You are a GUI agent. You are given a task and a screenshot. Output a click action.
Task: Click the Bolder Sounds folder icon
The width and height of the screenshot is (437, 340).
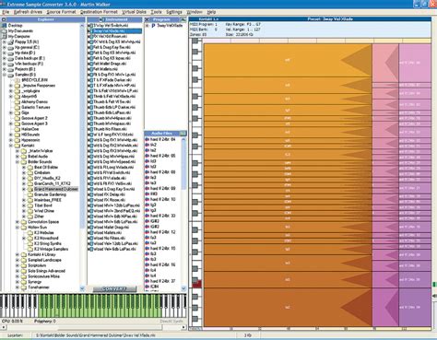click(x=24, y=162)
